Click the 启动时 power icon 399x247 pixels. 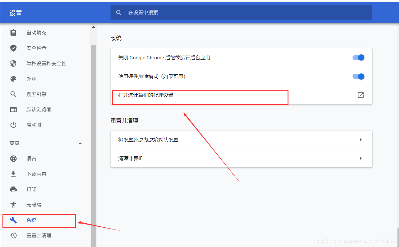click(13, 125)
